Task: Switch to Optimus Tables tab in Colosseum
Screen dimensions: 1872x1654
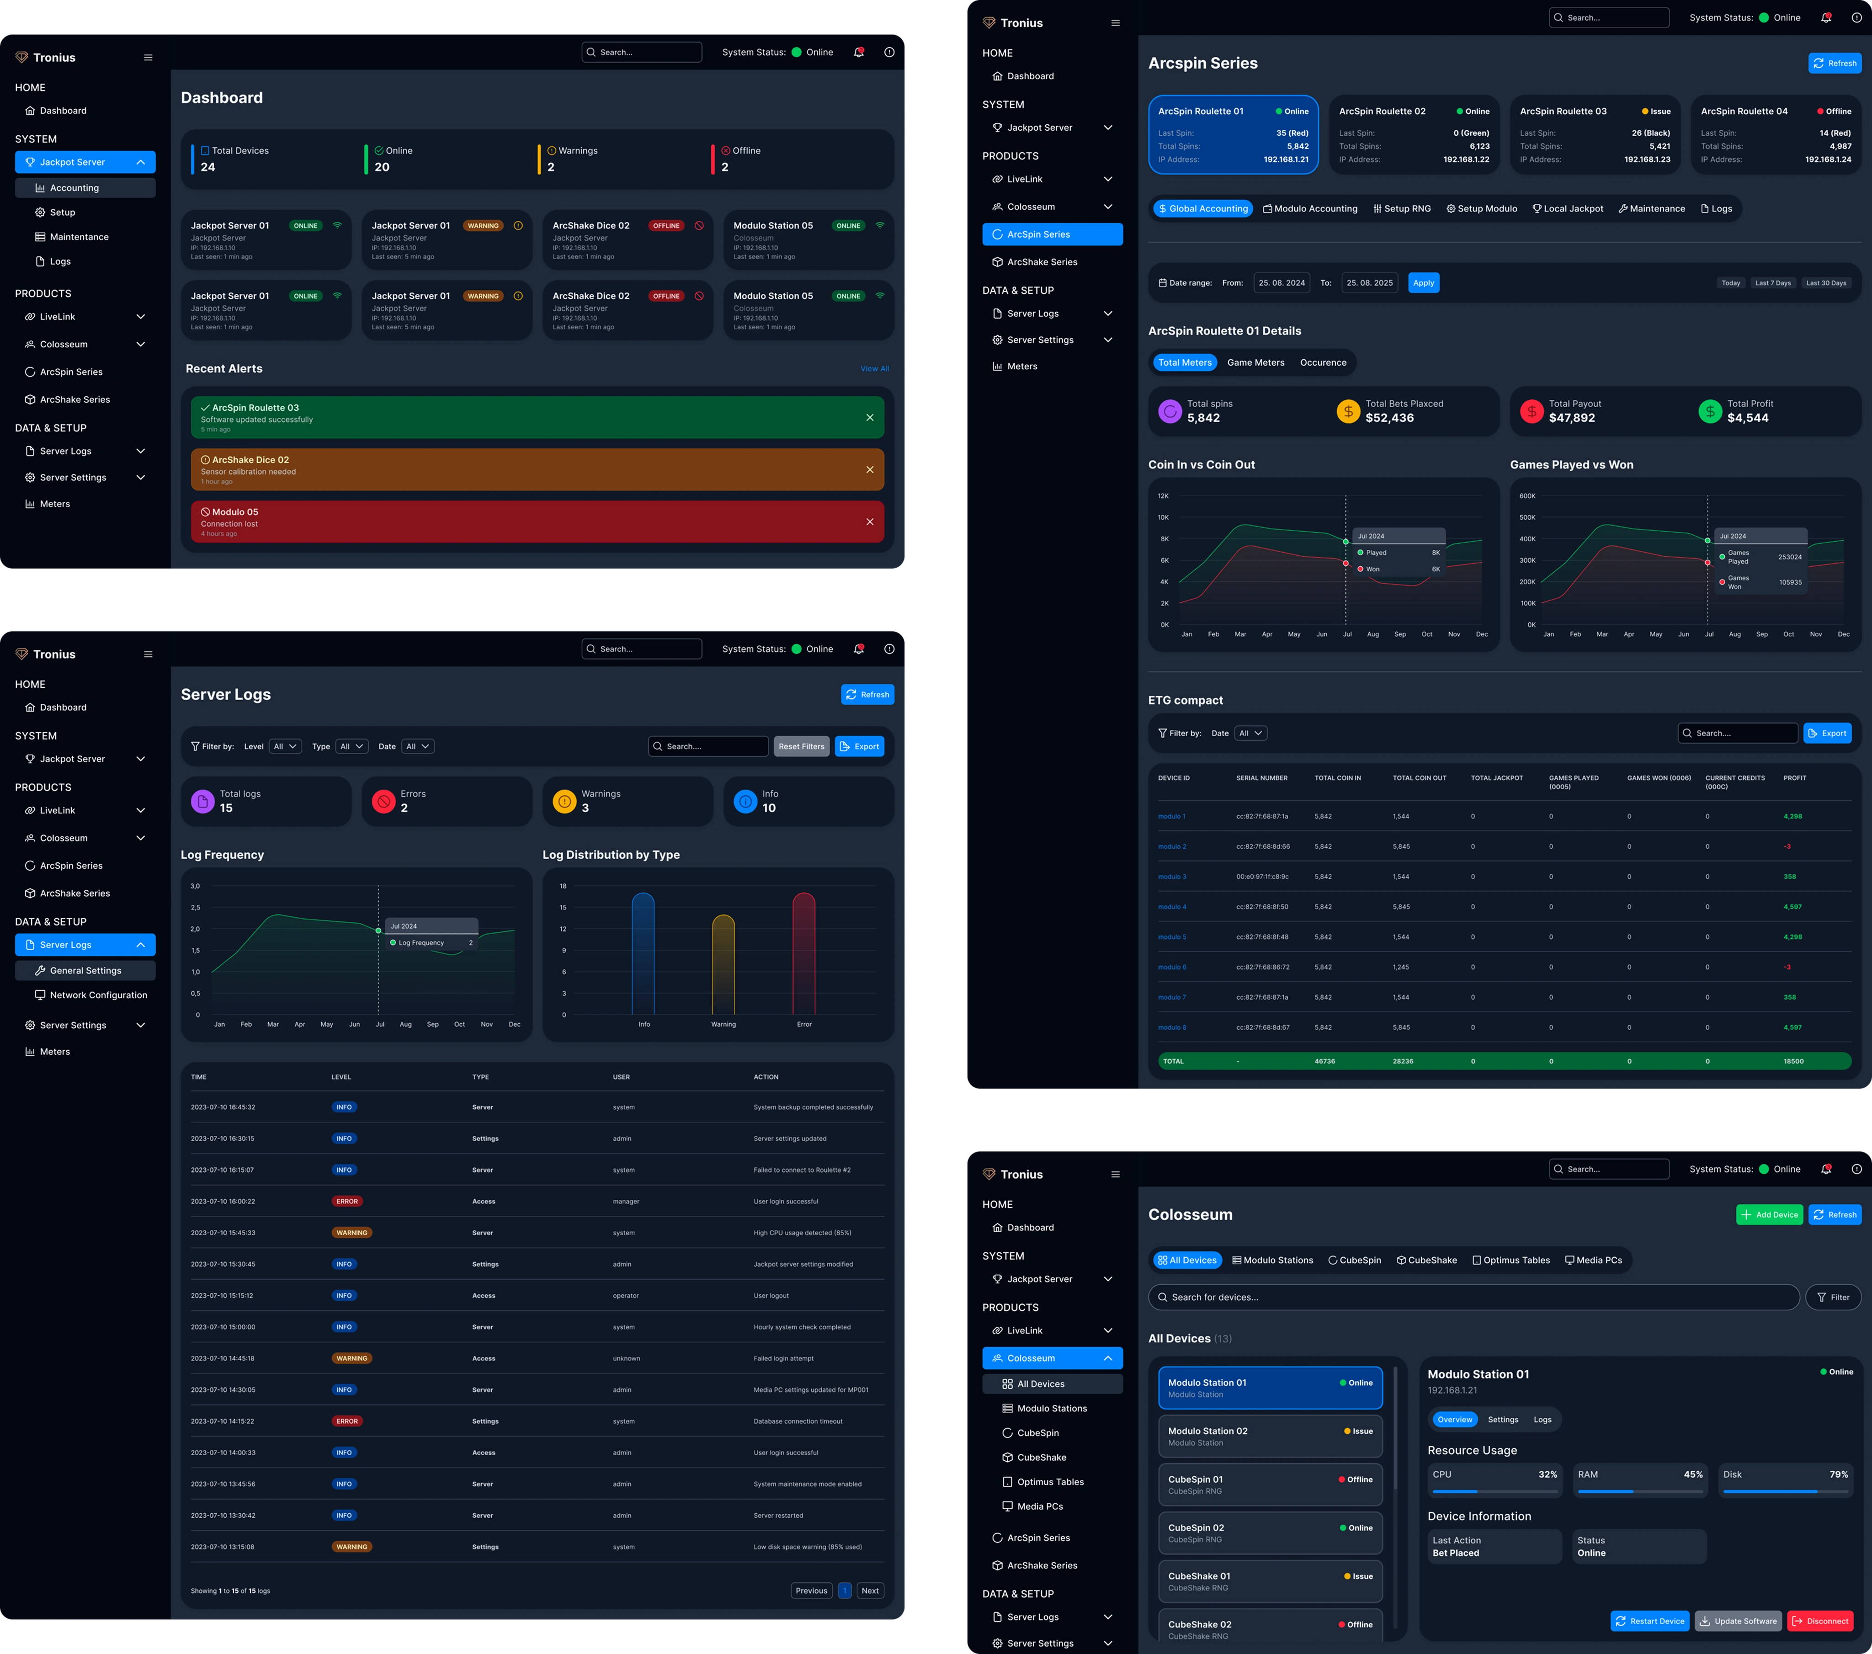Action: 1510,1260
